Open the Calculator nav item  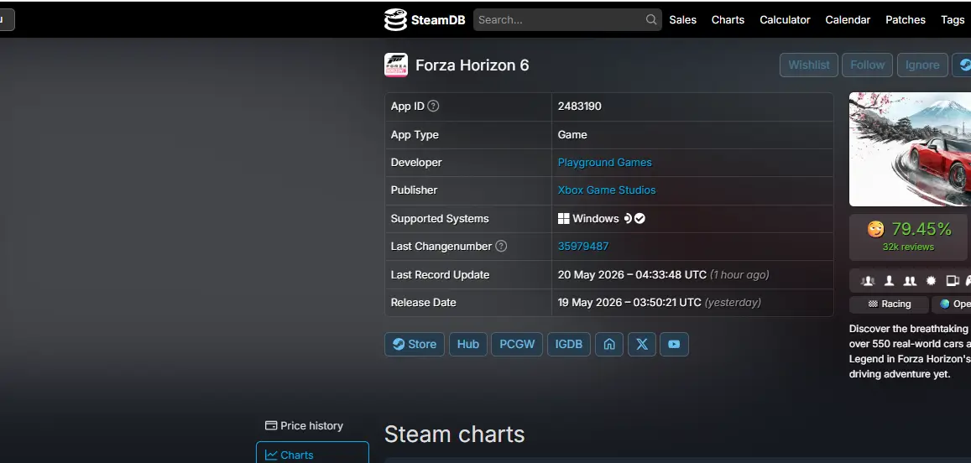coord(785,20)
